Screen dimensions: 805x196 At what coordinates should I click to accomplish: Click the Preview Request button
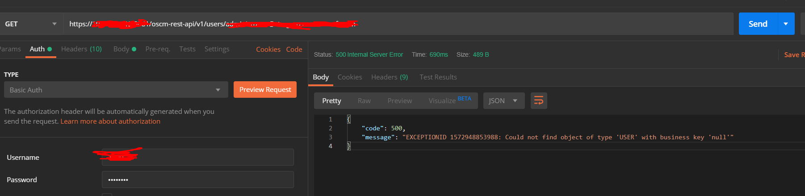point(265,90)
